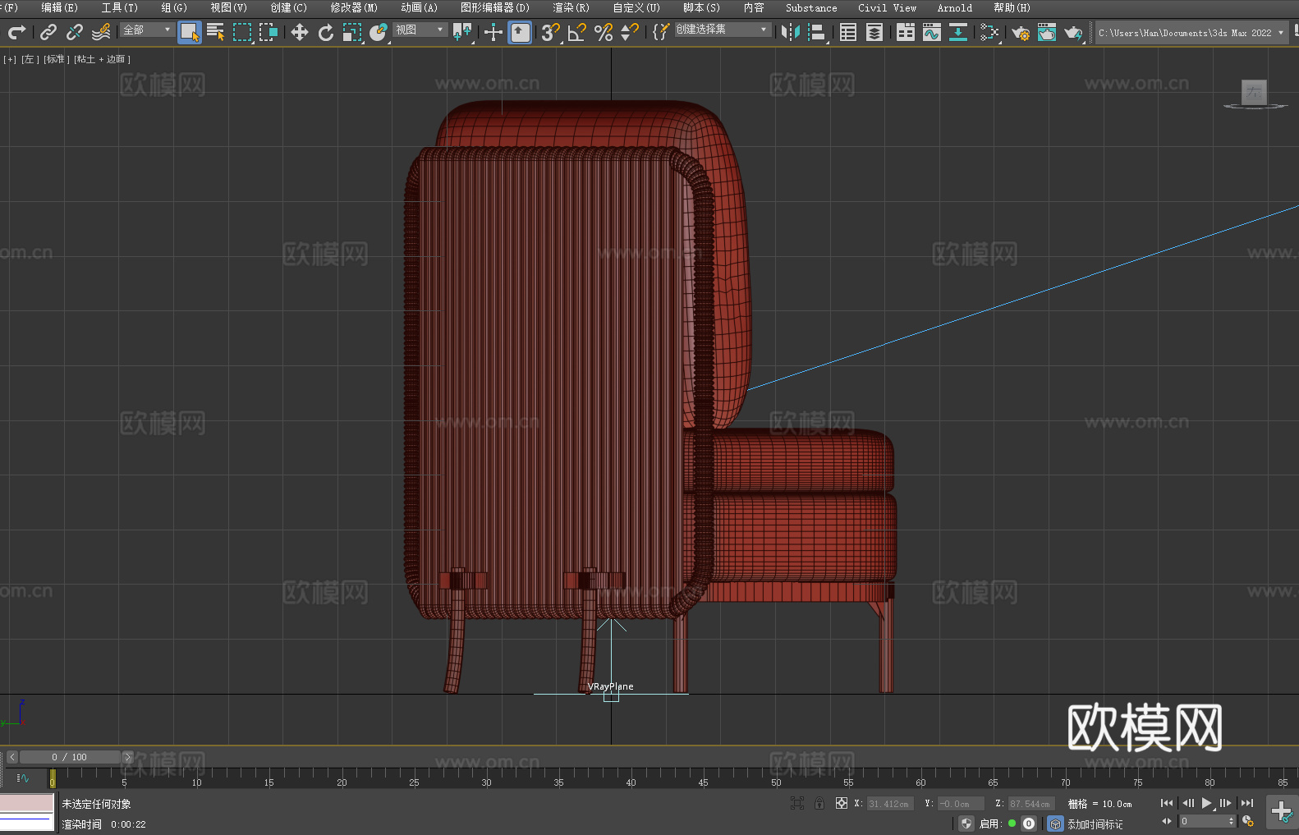Toggle the selection lock padlock
The width and height of the screenshot is (1299, 835).
click(819, 803)
